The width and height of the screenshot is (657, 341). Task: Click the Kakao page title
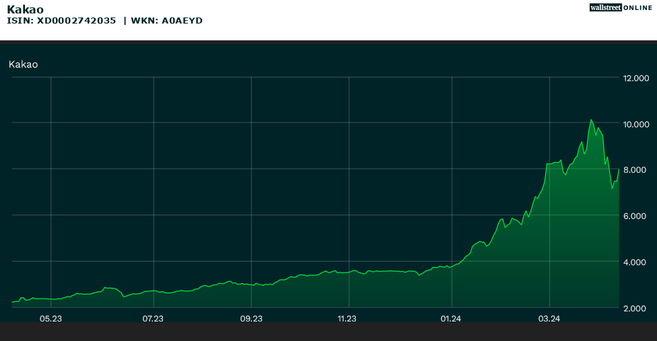[x=25, y=9]
